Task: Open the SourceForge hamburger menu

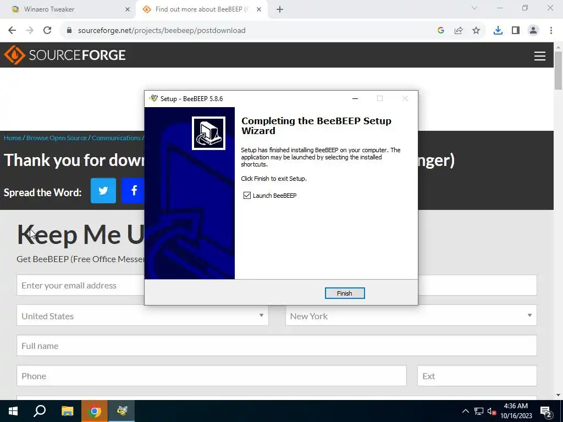Action: (x=540, y=55)
